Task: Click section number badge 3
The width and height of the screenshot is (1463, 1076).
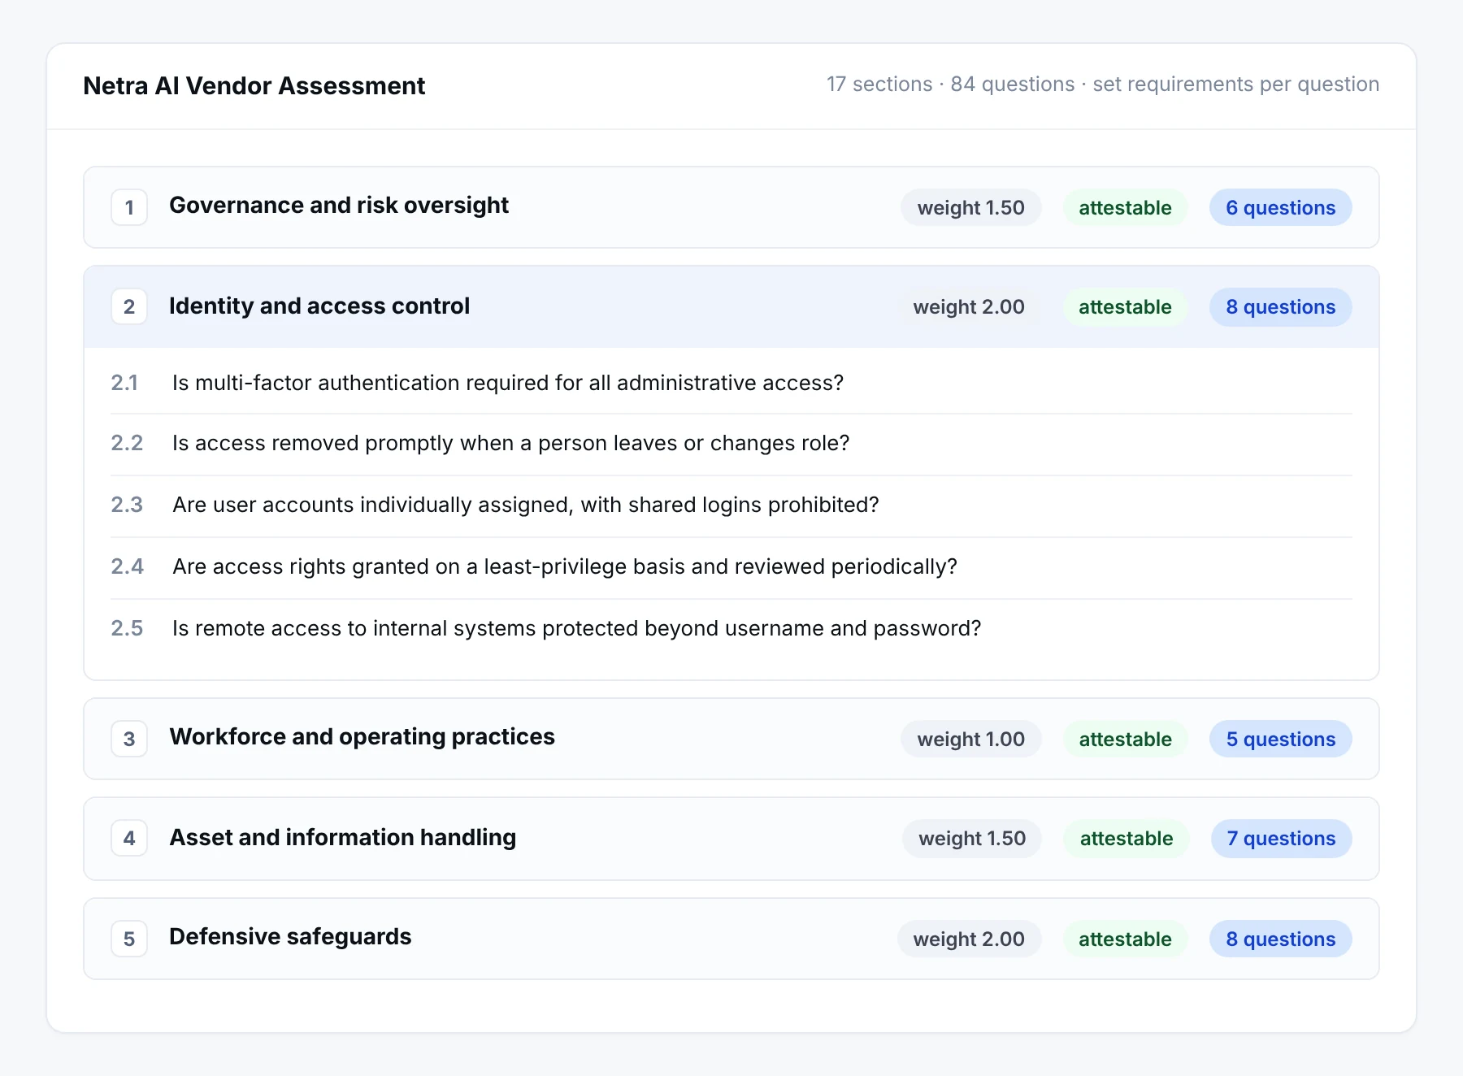Action: click(129, 739)
